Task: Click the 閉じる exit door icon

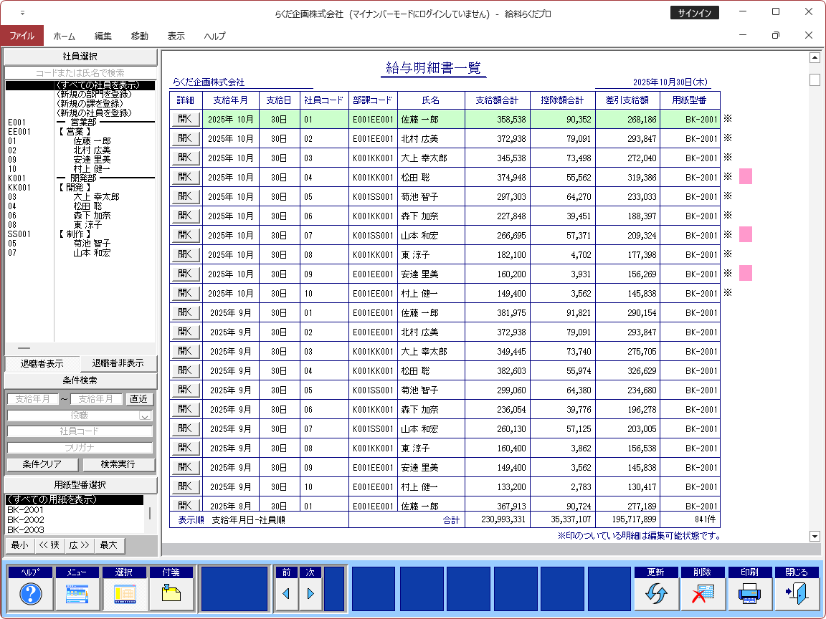Action: pyautogui.click(x=796, y=593)
